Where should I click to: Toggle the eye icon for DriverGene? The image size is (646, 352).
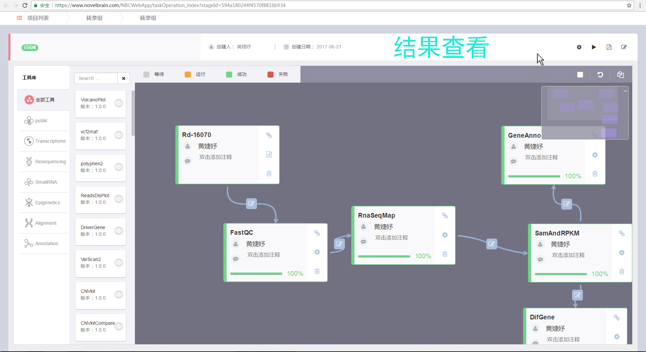119,231
